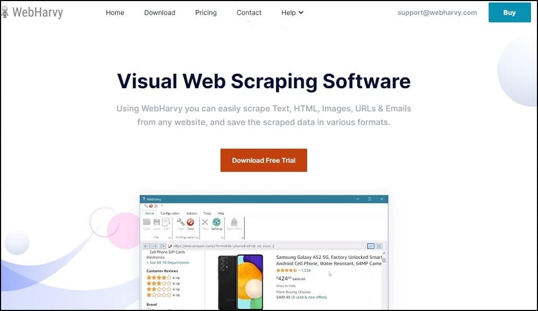Open the green Settings ribbon icon
The width and height of the screenshot is (538, 311).
(216, 224)
